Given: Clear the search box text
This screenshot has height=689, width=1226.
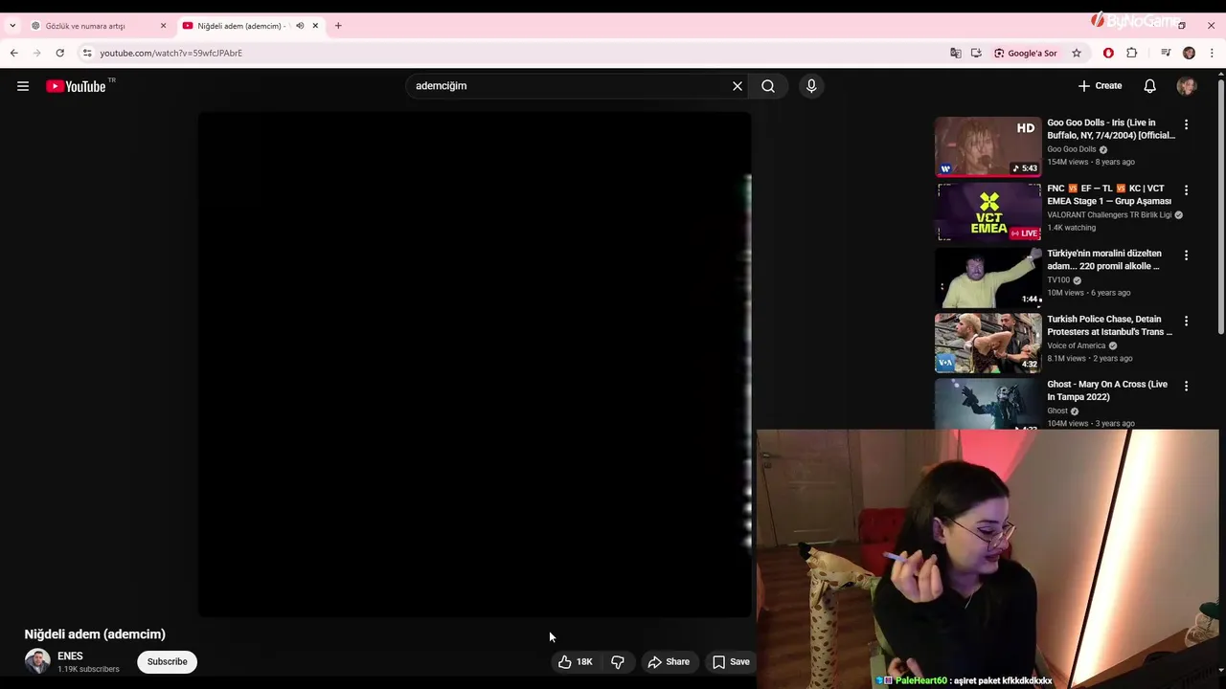Looking at the screenshot, I should (738, 86).
